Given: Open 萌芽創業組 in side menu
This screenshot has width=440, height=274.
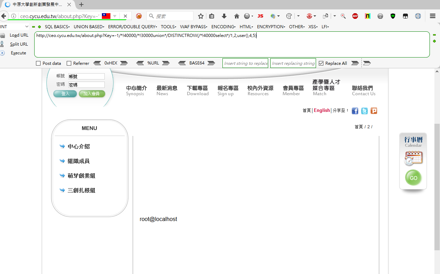Looking at the screenshot, I should coord(81,176).
